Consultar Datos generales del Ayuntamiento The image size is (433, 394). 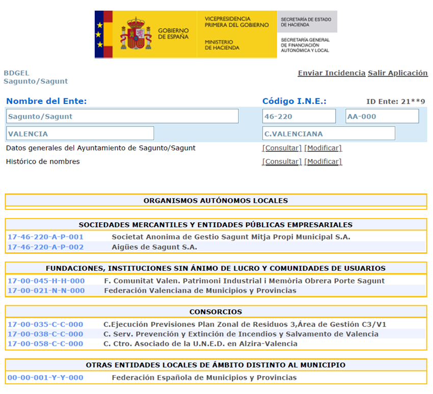pyautogui.click(x=282, y=148)
